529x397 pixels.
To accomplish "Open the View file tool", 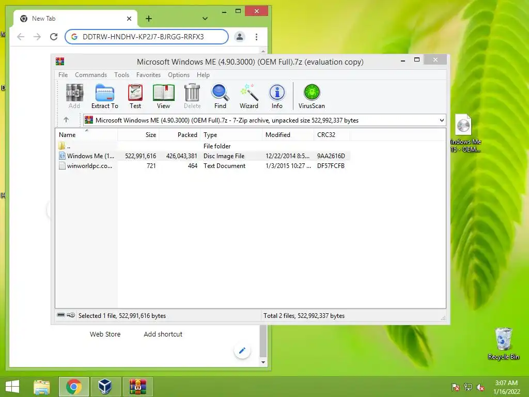I will pos(163,96).
